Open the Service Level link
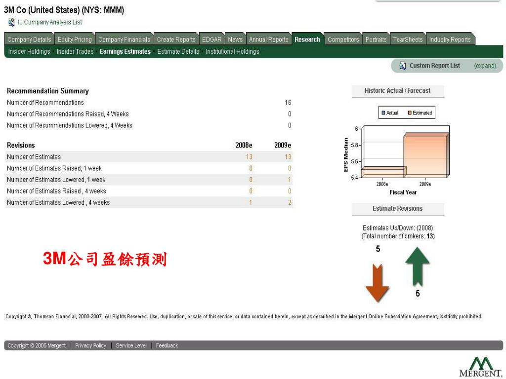Screen dimensions: 506x379 [131, 345]
